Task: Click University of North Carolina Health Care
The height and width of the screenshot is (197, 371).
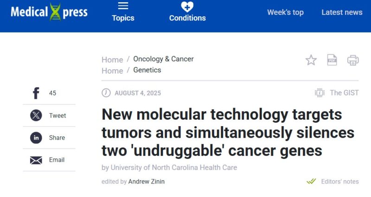Action: point(174,167)
